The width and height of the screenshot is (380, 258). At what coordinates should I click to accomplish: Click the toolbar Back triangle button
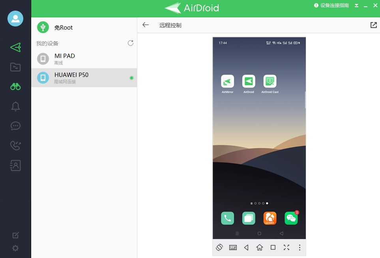tap(246, 247)
